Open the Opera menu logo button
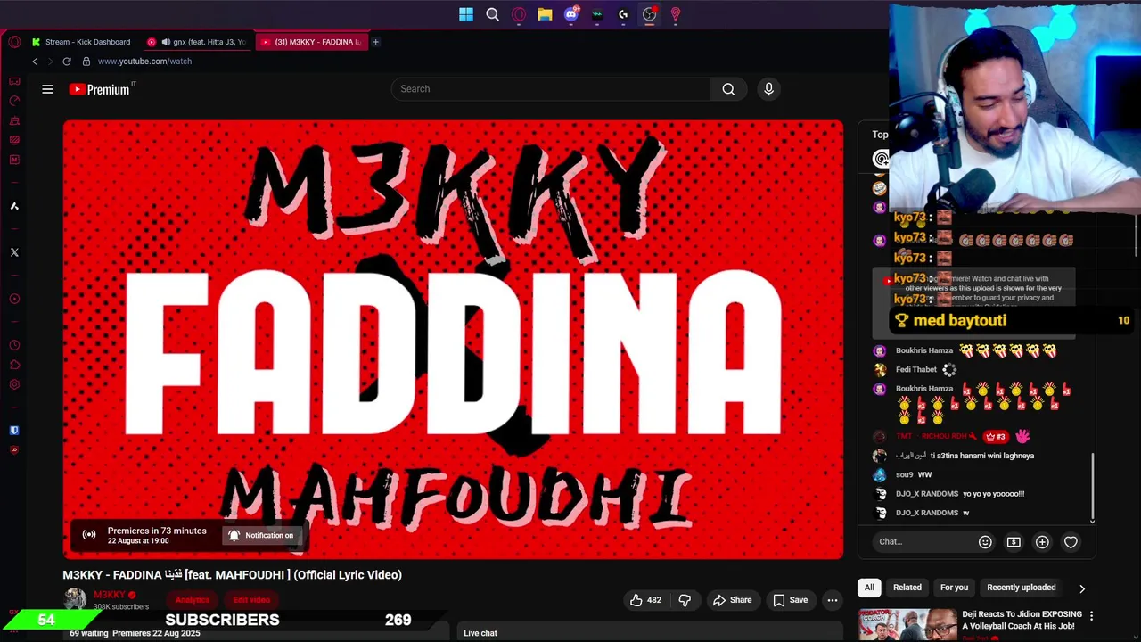 pyautogui.click(x=14, y=42)
